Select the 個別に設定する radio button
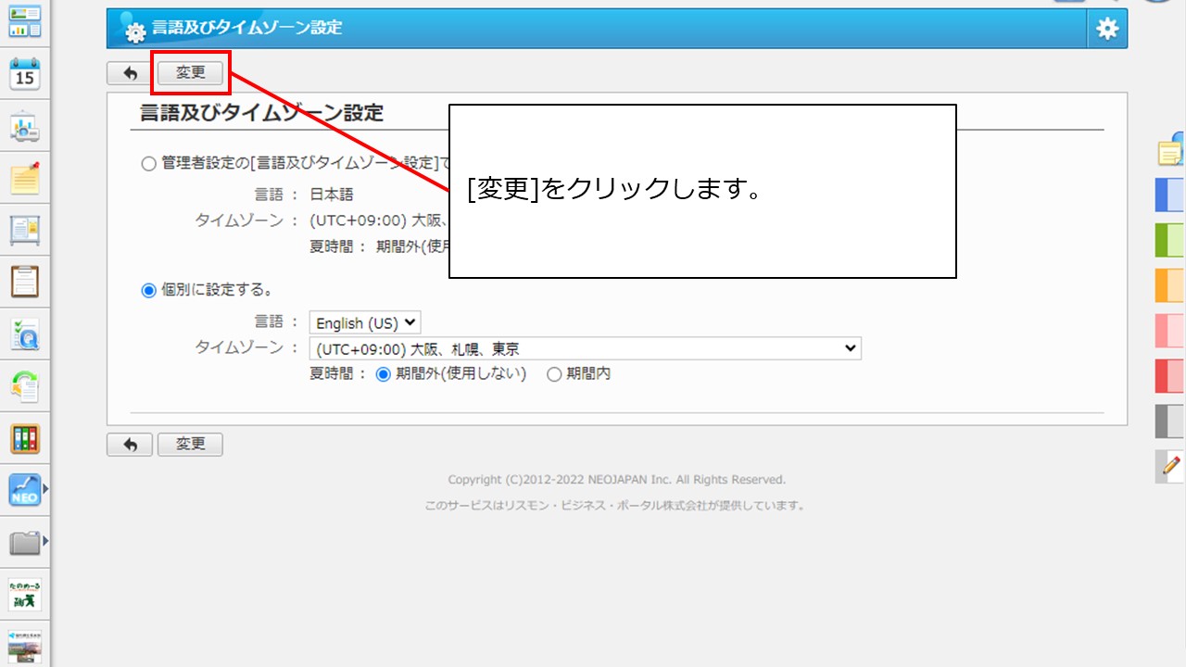 [x=148, y=291]
